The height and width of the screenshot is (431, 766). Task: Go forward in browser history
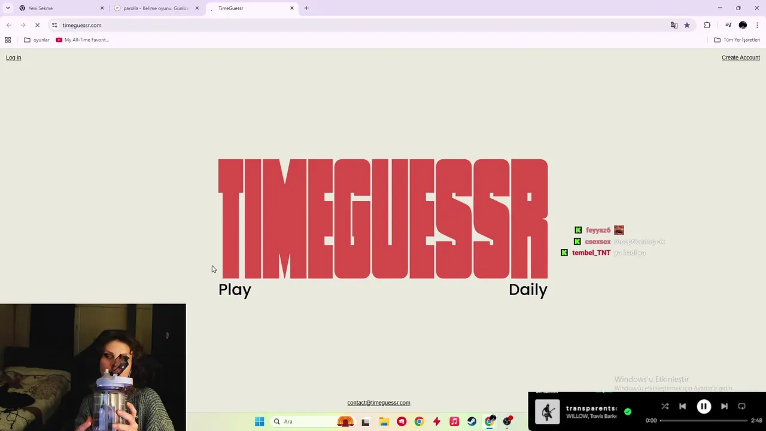(x=23, y=25)
